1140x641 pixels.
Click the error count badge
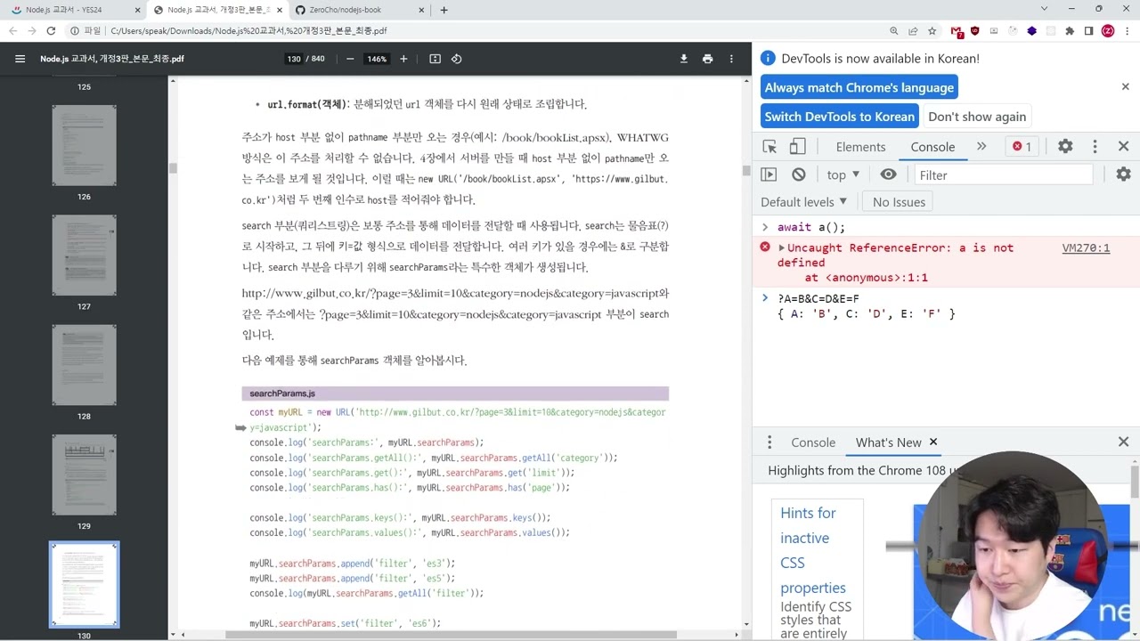1022,146
